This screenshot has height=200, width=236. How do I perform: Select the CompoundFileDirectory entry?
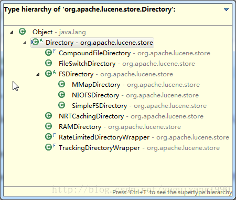134,53
